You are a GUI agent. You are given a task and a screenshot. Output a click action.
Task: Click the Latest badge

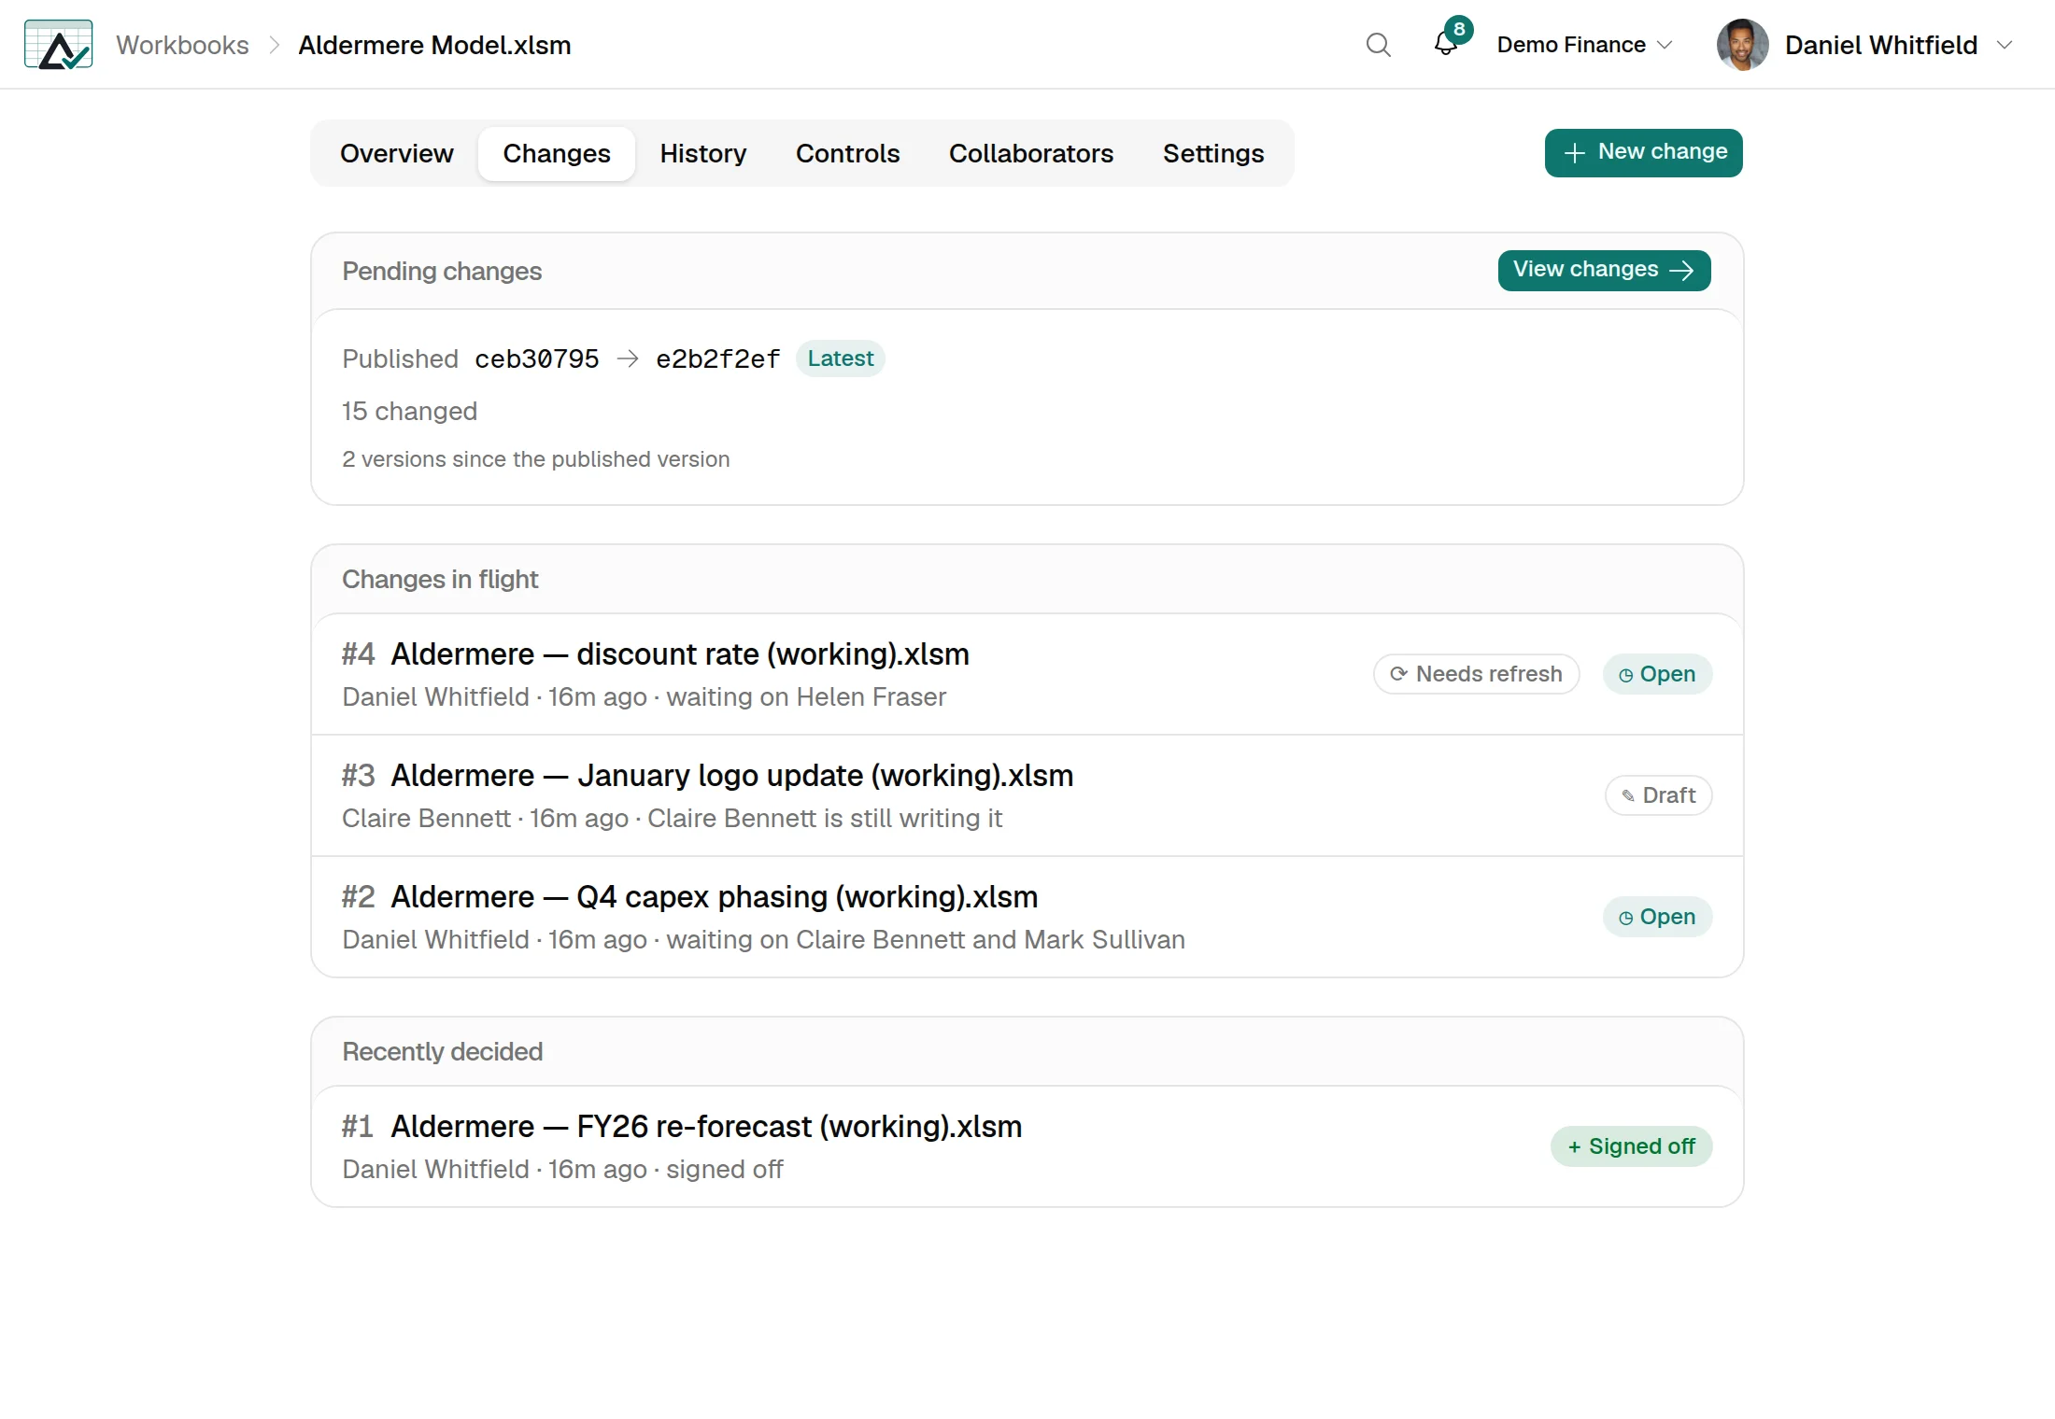841,358
